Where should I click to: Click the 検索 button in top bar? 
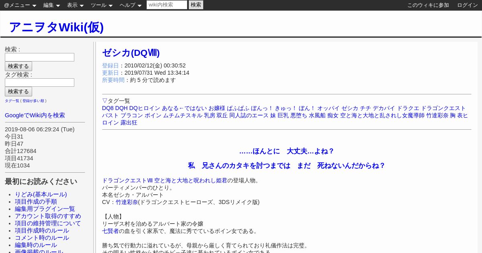tap(196, 5)
